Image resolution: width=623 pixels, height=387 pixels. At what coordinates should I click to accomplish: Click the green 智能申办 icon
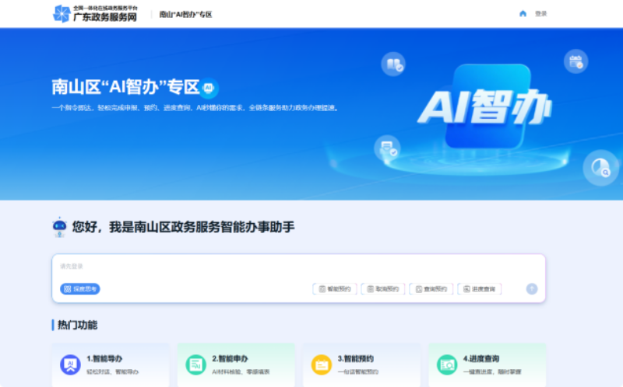pyautogui.click(x=195, y=364)
